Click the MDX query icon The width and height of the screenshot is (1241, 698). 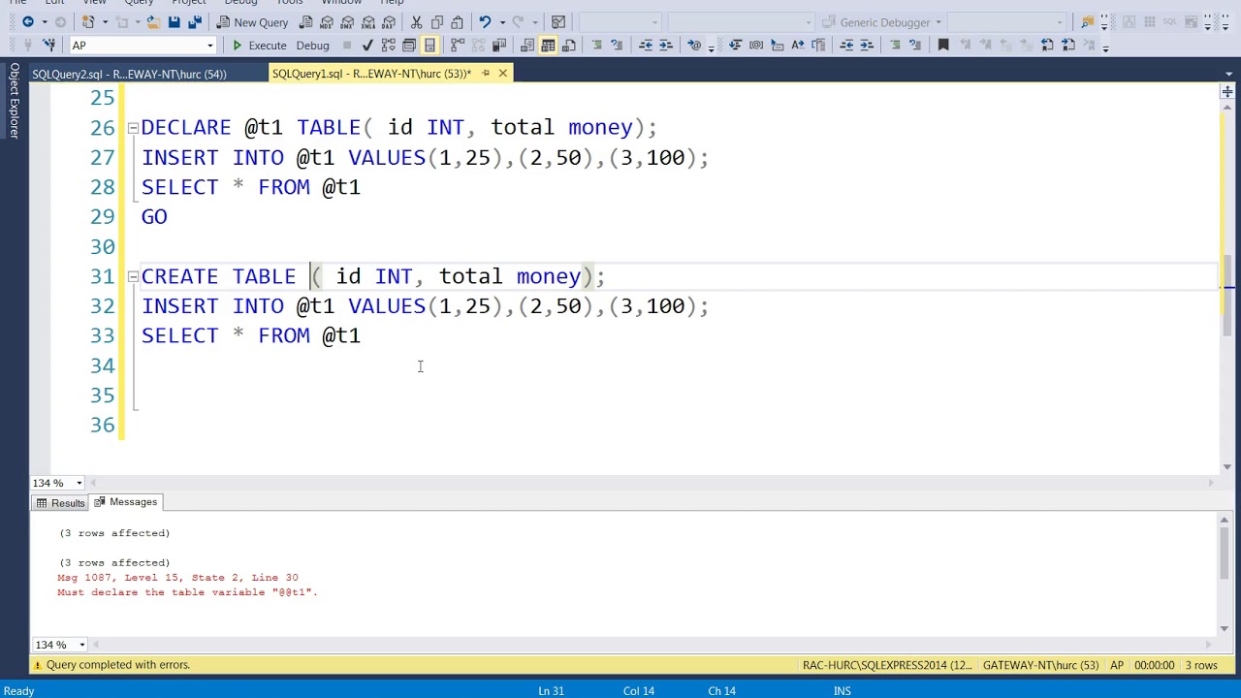pyautogui.click(x=327, y=22)
